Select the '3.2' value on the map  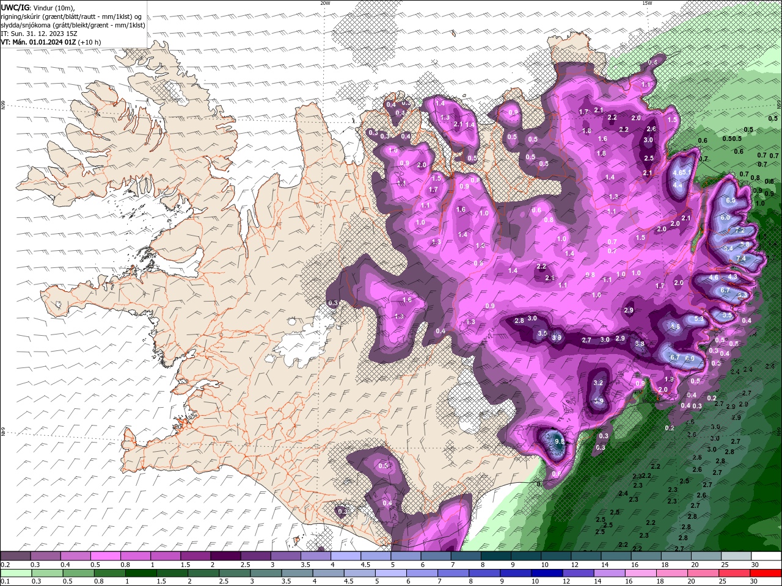(x=598, y=383)
